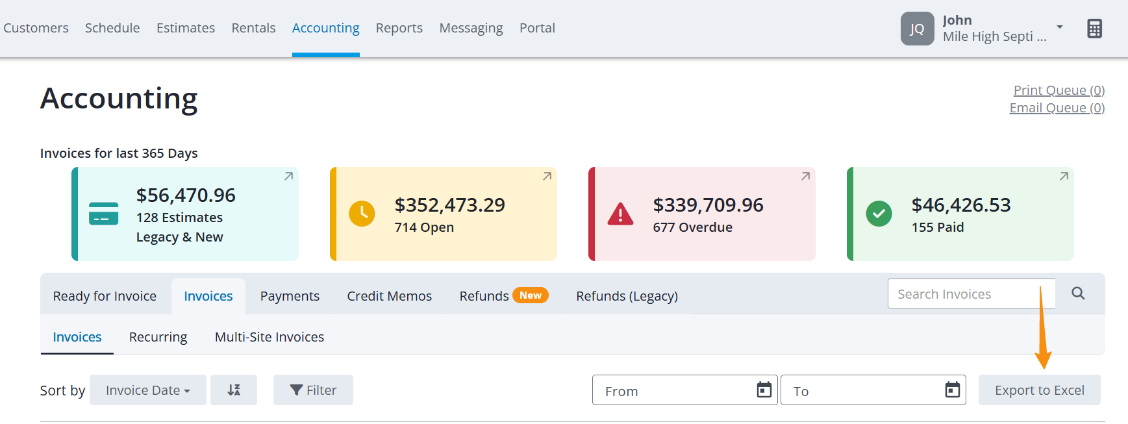1128x424 pixels.
Task: Expand the Overdue card arrow icon
Action: [805, 177]
